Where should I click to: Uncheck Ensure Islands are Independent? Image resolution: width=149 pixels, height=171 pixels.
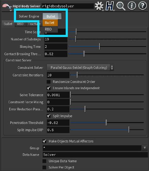(x=49, y=88)
